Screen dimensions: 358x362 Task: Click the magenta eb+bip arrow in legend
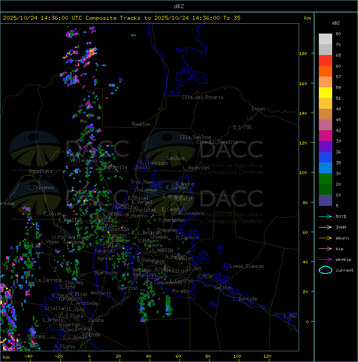pyautogui.click(x=325, y=260)
